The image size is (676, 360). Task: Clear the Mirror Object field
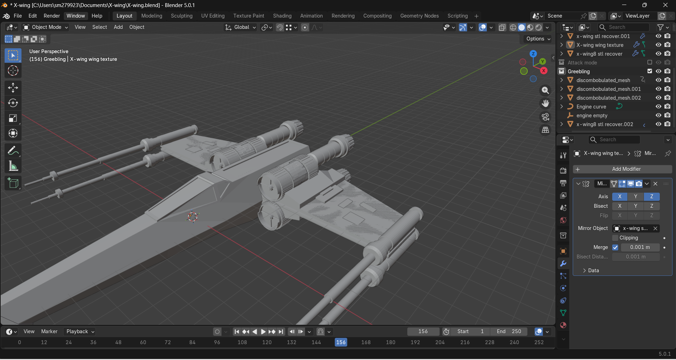655,228
